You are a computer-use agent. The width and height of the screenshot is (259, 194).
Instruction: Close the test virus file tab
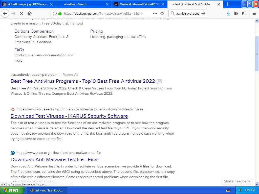(x=219, y=4)
